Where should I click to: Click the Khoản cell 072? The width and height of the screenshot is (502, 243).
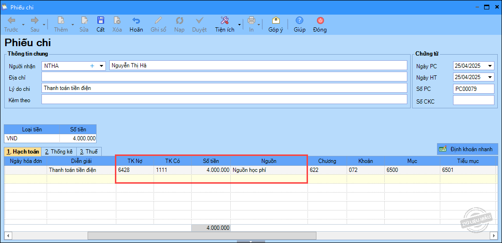[366, 170]
